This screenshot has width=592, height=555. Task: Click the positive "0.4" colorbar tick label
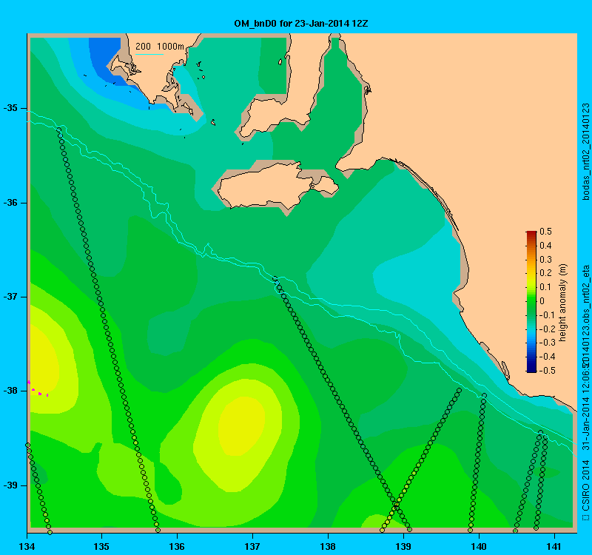pyautogui.click(x=545, y=246)
